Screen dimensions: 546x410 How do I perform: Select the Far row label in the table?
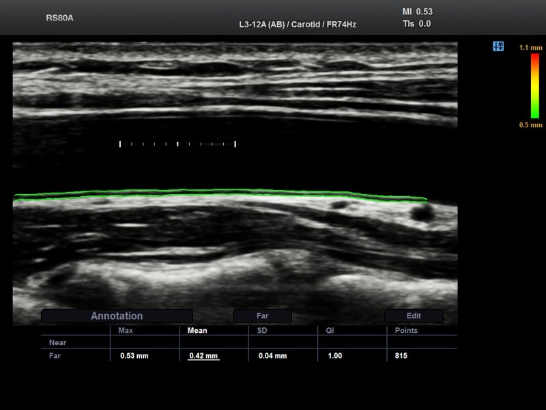click(x=55, y=356)
